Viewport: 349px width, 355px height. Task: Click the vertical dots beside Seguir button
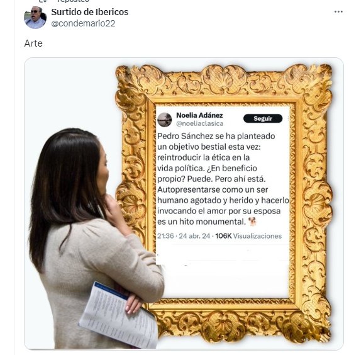[288, 118]
